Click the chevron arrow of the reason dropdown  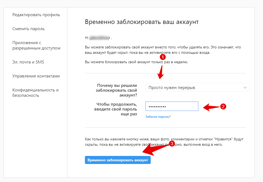tap(245, 87)
